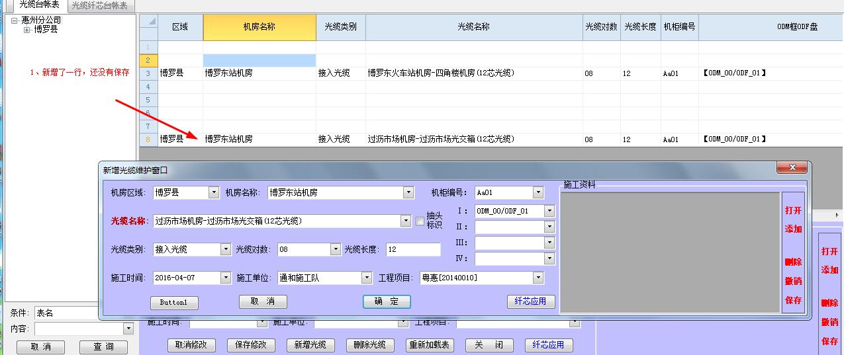844x355 pixels.
Task: Click the 光缆长度 column header
Action: (640, 27)
